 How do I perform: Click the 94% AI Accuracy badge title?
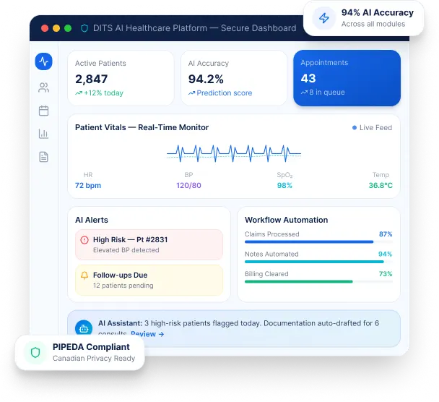point(378,12)
